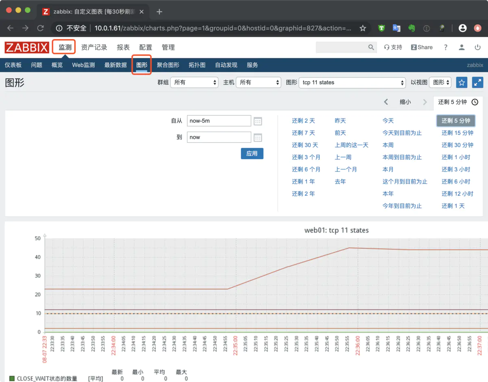488x382 pixels.
Task: Shift time range forward with right arrow
Action: pos(425,102)
